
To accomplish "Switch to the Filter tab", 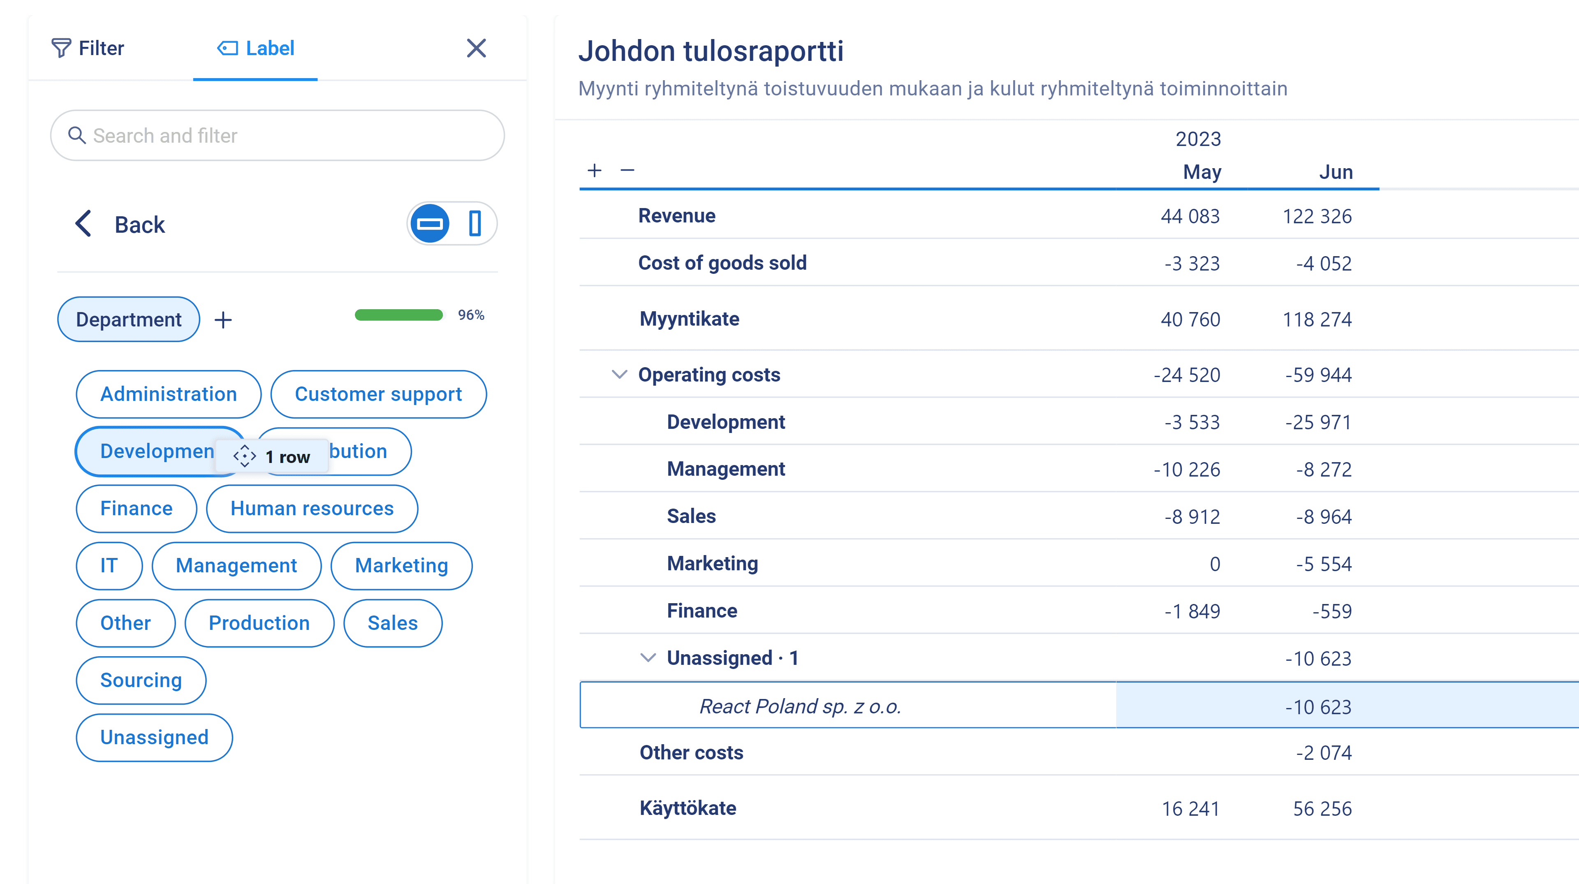I will click(88, 48).
